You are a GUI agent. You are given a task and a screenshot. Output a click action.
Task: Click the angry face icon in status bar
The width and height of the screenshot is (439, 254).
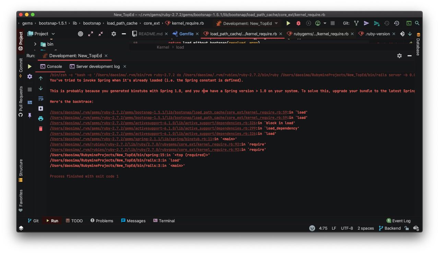click(312, 228)
